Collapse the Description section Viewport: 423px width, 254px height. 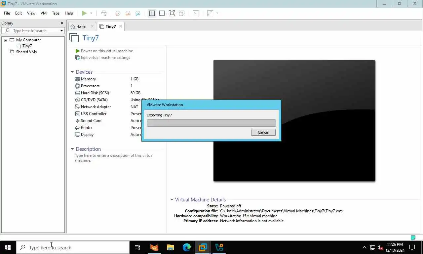point(72,149)
